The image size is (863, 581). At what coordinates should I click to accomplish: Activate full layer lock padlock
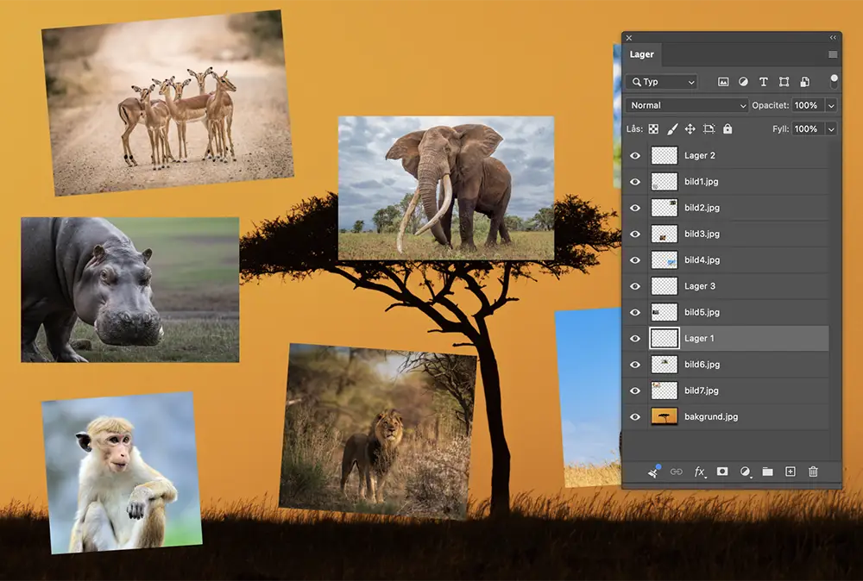coord(727,128)
